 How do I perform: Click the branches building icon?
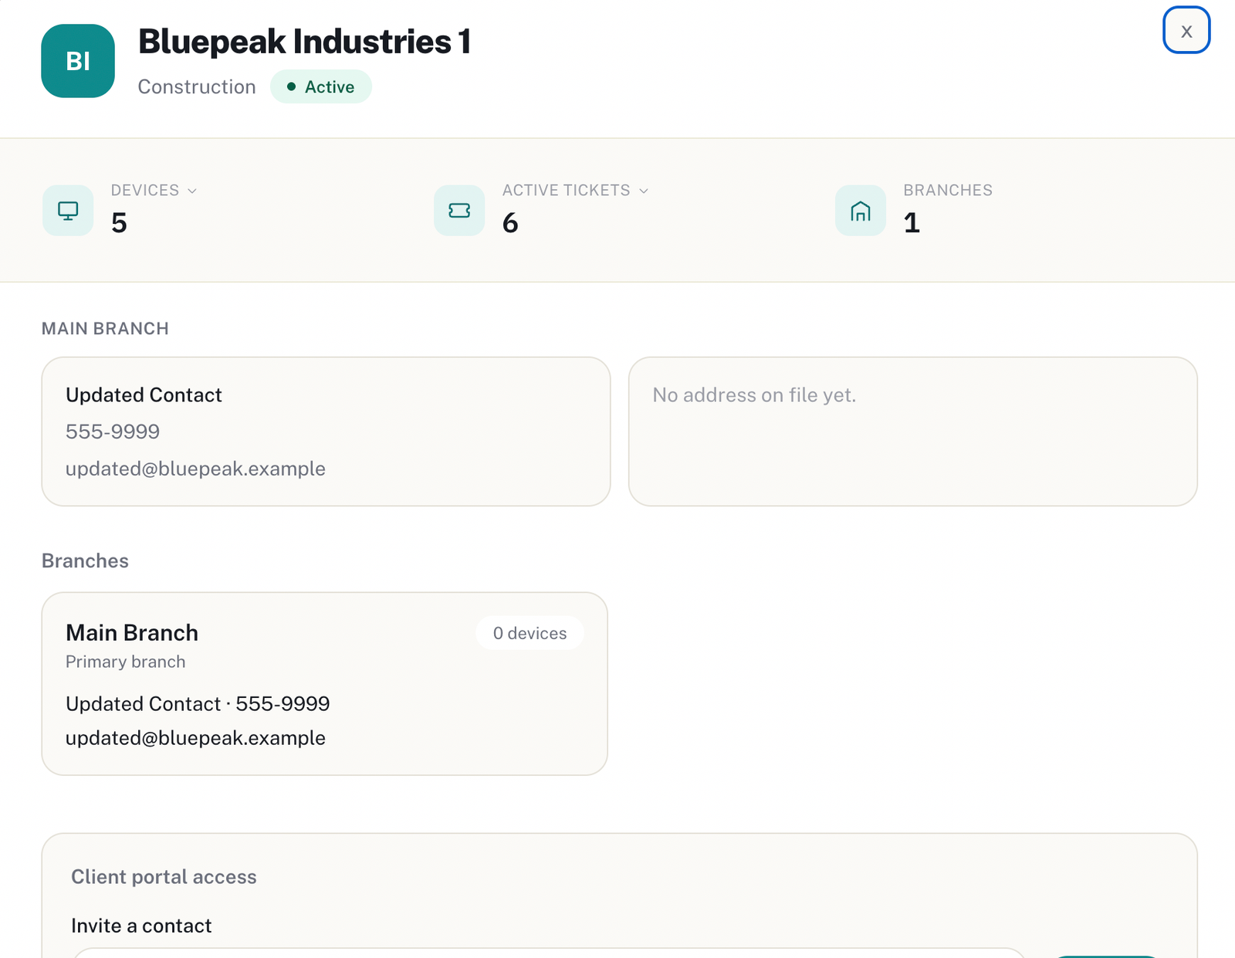[x=861, y=210]
